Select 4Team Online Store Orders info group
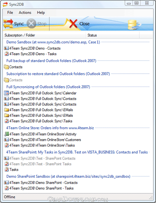Screen dimensions: 156x203 click(x=50, y=128)
